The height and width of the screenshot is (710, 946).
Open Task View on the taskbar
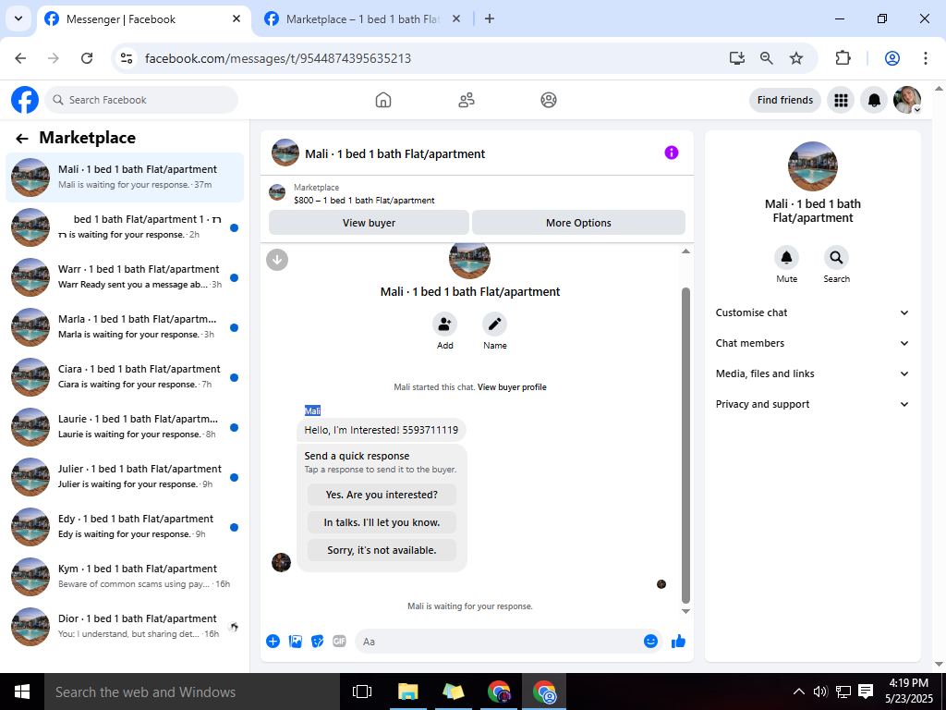tap(362, 692)
